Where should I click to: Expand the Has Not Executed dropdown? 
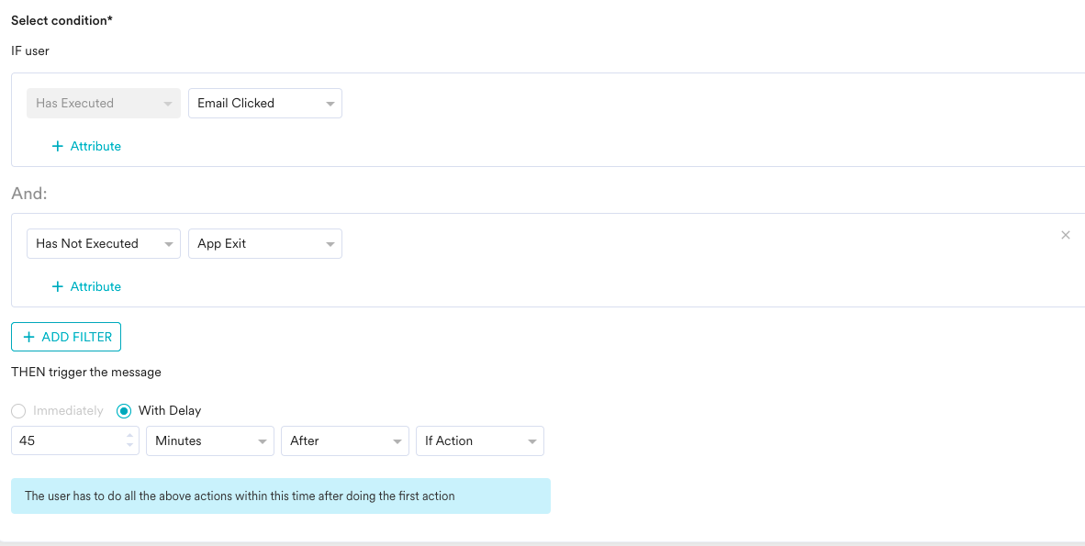[104, 243]
